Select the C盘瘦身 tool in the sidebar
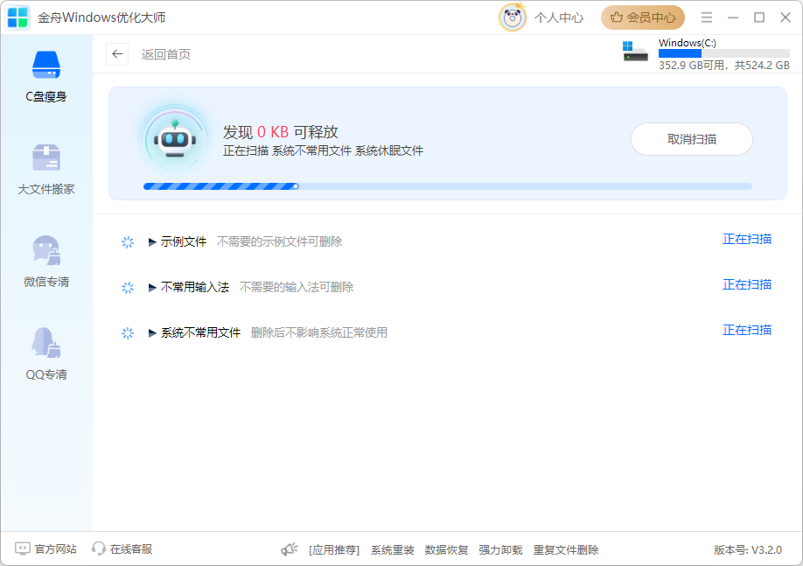This screenshot has width=803, height=566. point(46,74)
